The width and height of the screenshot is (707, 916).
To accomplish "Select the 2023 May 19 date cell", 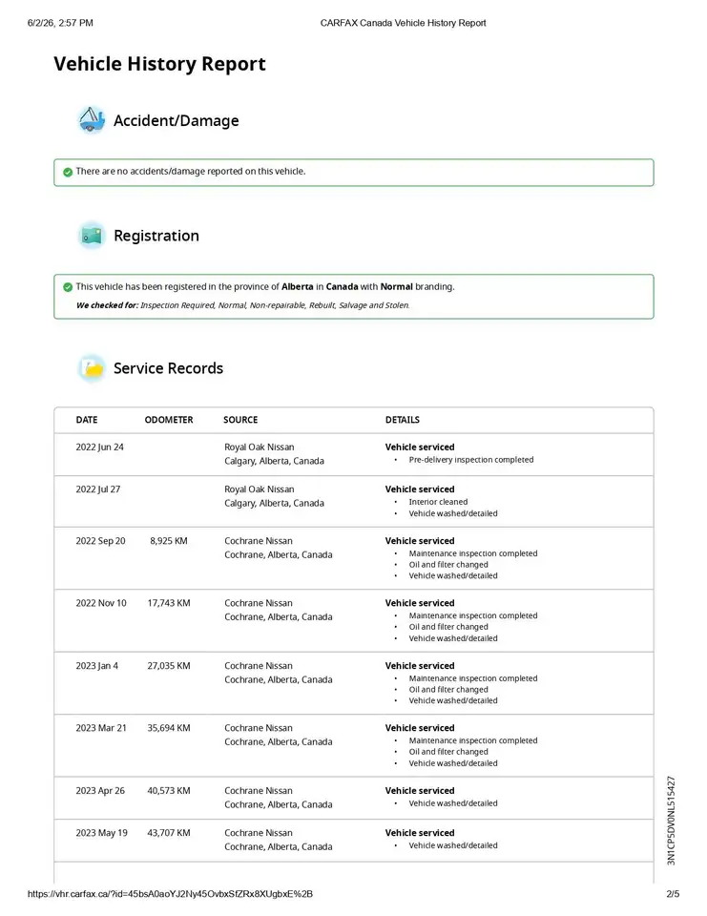I will [x=101, y=832].
